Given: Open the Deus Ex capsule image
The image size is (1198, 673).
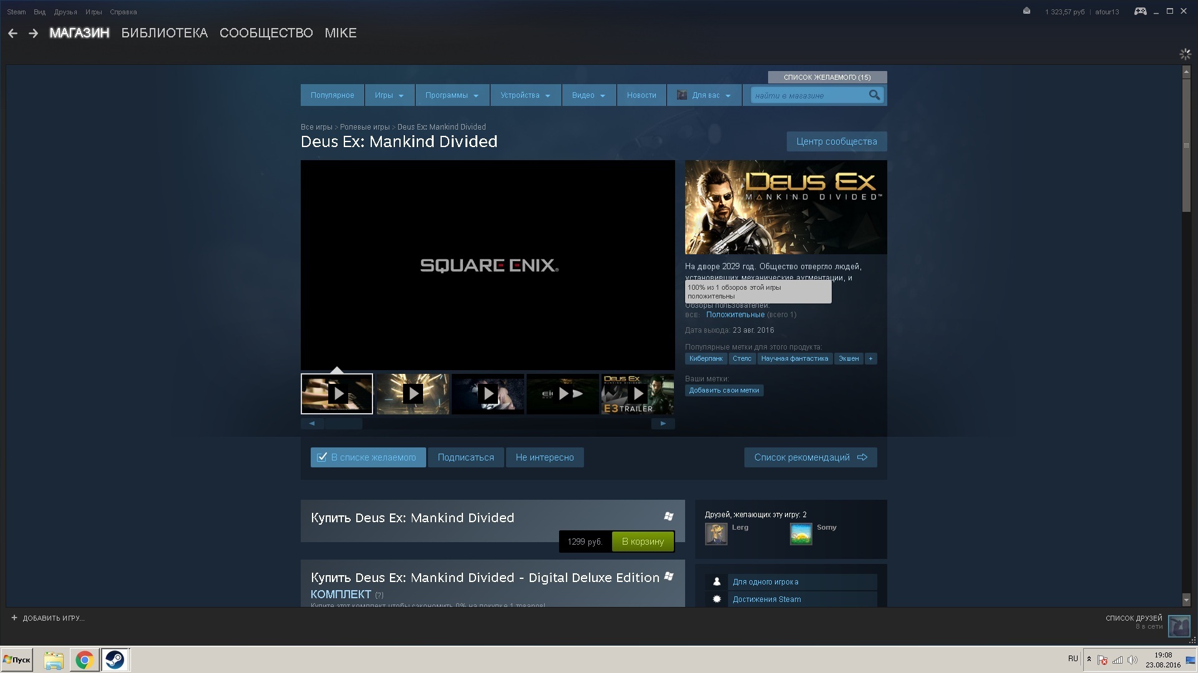Looking at the screenshot, I should (x=786, y=207).
